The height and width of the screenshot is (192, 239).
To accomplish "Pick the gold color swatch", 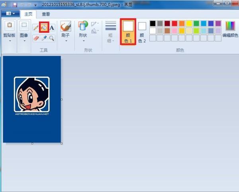I will (x=182, y=31).
